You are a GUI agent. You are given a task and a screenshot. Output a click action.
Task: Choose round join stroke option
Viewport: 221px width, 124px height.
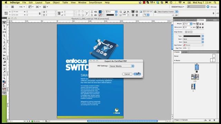point(200,27)
